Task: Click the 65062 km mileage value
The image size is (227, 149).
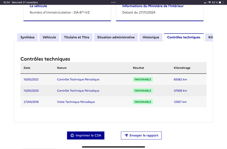Action: [x=180, y=79]
